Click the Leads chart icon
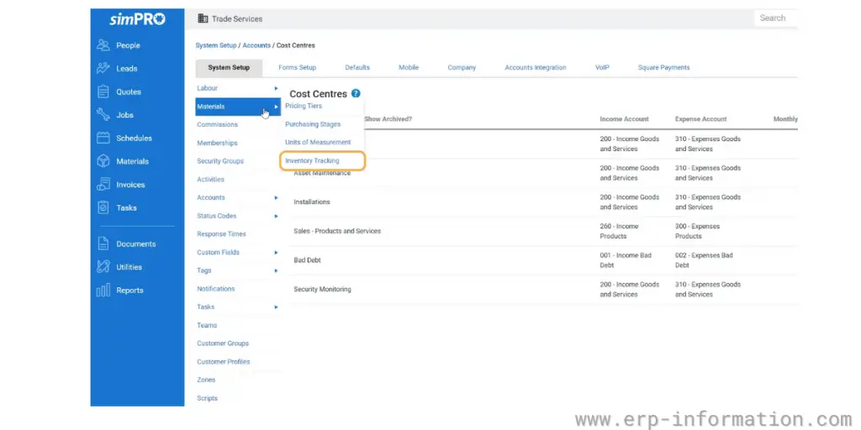 click(x=103, y=69)
